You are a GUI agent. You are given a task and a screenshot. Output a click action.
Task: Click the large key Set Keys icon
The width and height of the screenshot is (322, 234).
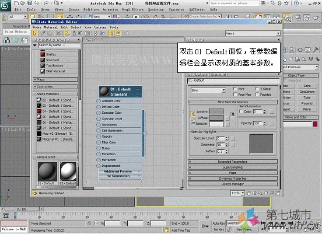(x=205, y=226)
